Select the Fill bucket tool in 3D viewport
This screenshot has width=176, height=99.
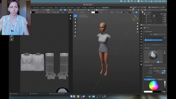click(x=75, y=29)
